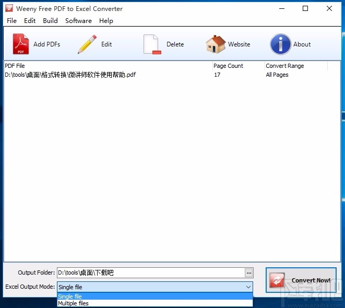345x308 pixels.
Task: Click the page count value 17
Action: click(217, 75)
